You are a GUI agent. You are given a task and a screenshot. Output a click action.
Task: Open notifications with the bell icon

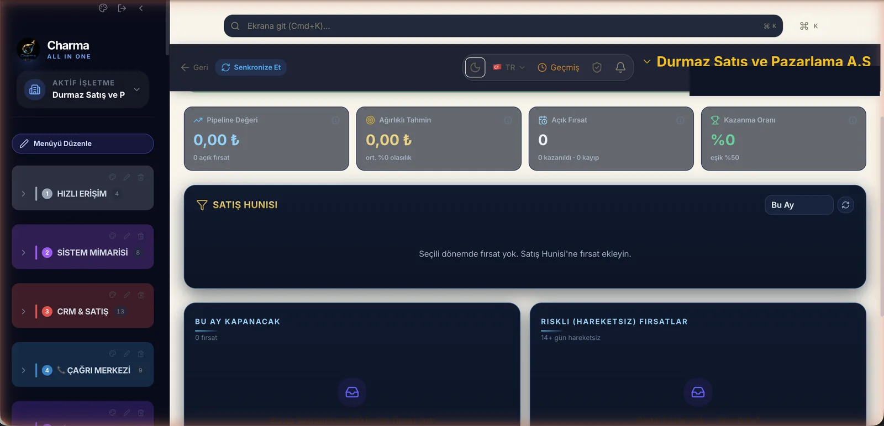620,67
